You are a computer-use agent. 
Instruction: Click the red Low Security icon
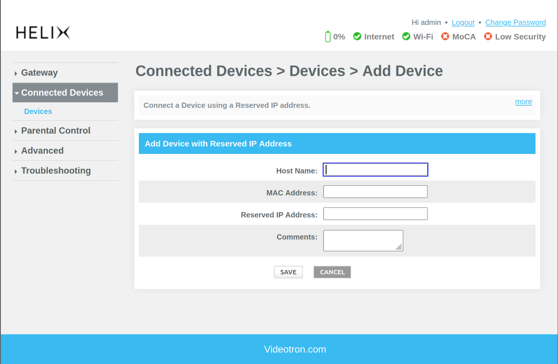[x=488, y=37]
